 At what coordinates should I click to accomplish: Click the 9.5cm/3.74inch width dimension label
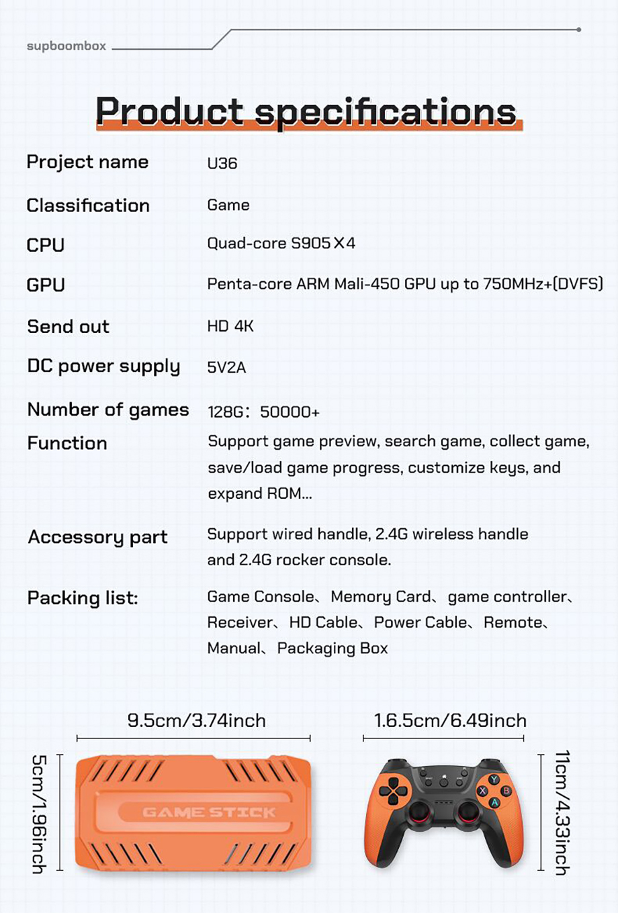(196, 720)
